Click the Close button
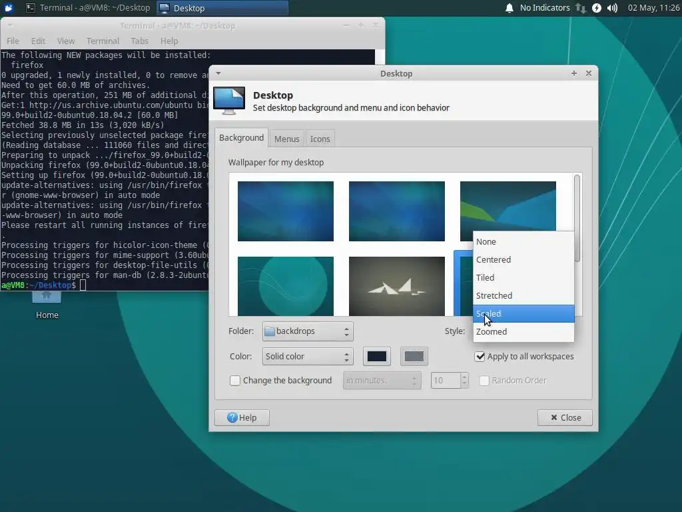The width and height of the screenshot is (682, 512). [565, 417]
